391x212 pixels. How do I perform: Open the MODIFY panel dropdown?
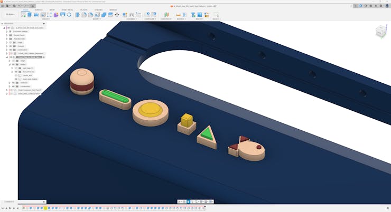pyautogui.click(x=97, y=19)
